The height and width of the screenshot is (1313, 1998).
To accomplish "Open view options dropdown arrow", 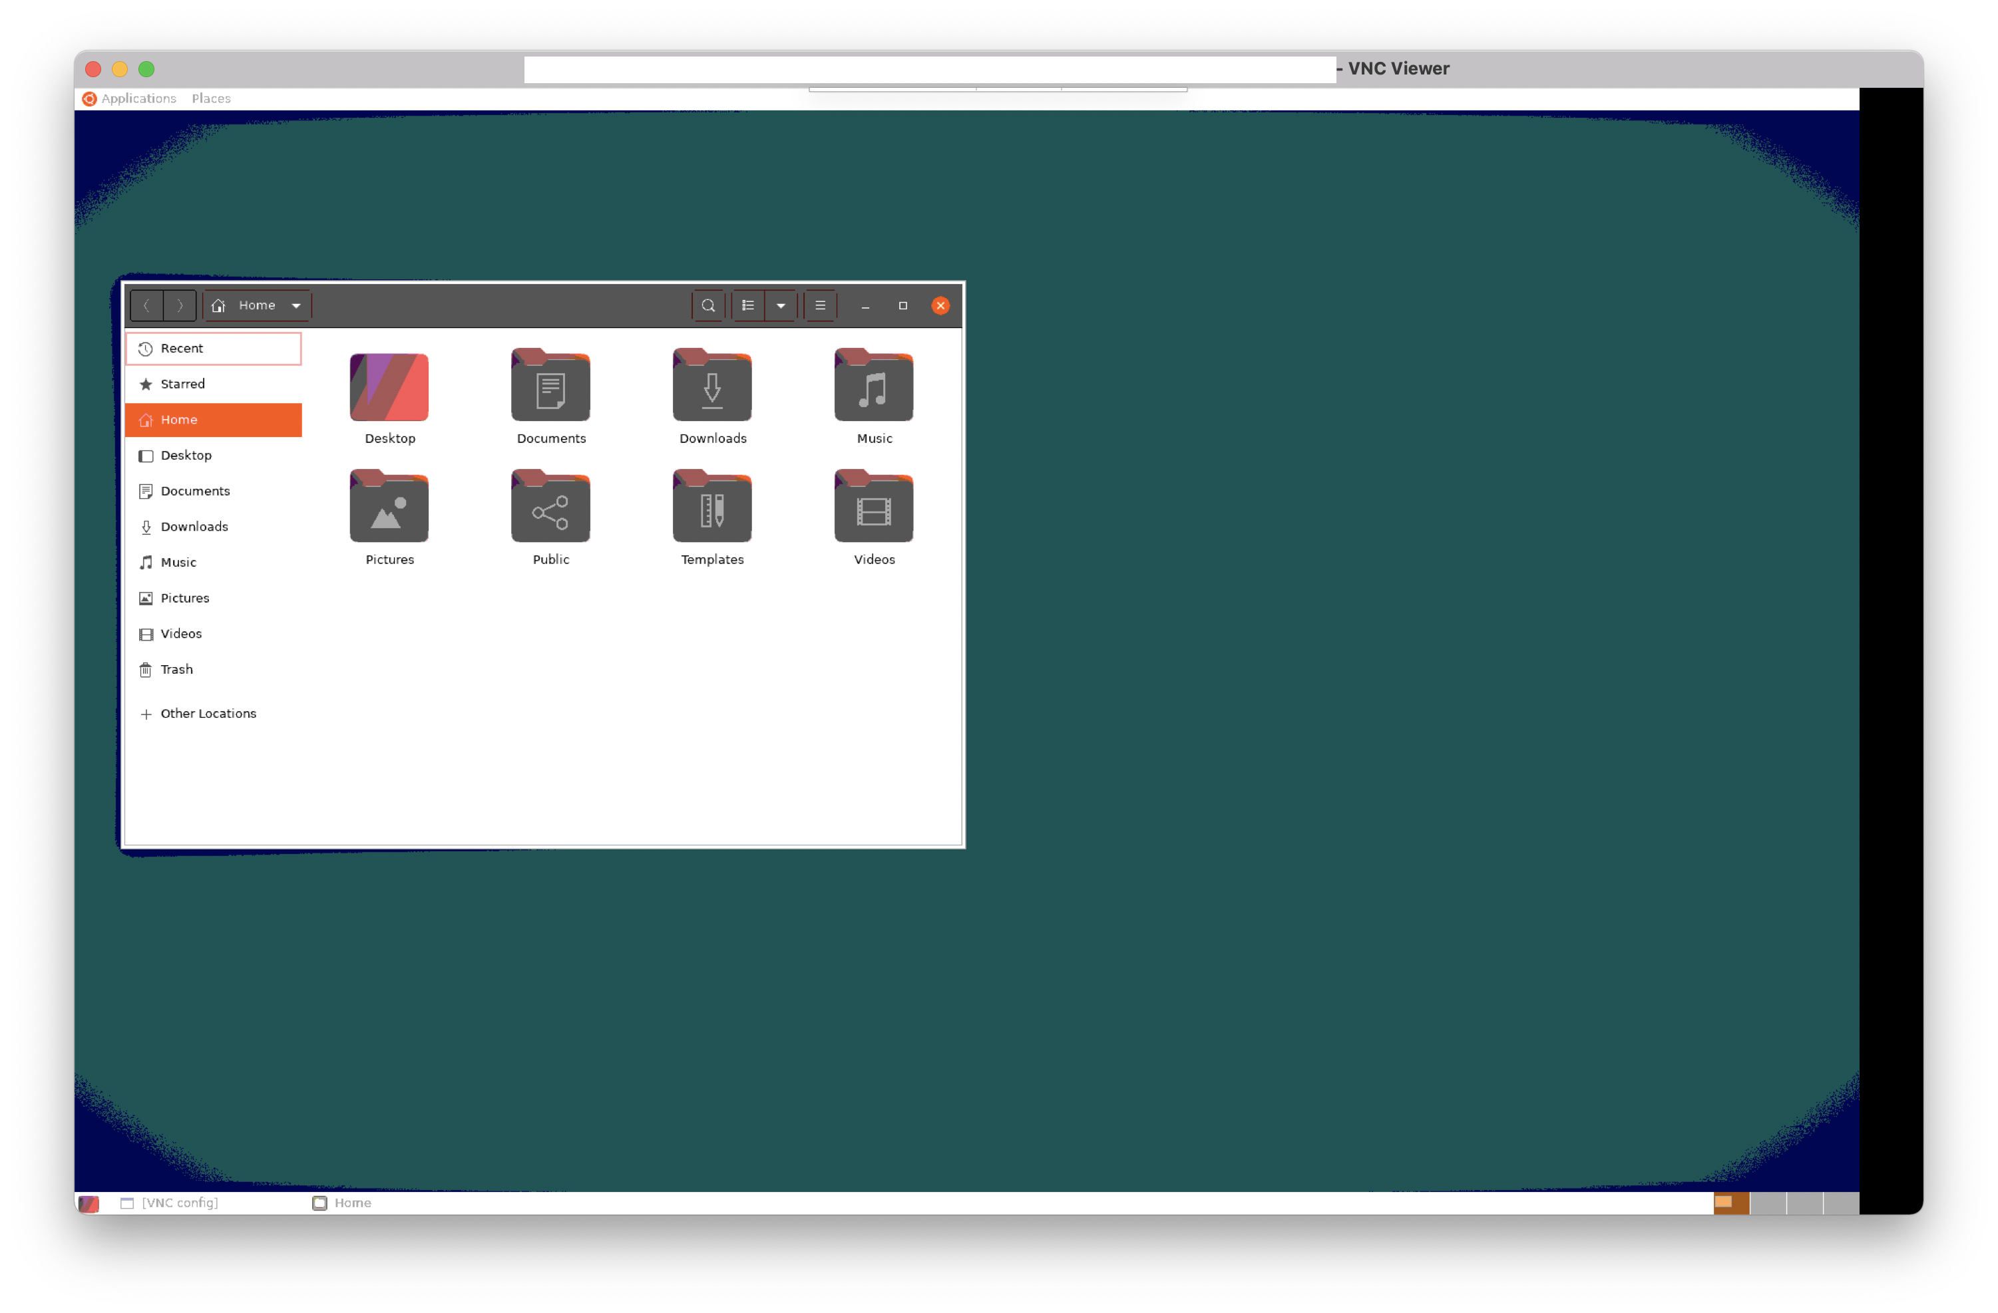I will 781,305.
